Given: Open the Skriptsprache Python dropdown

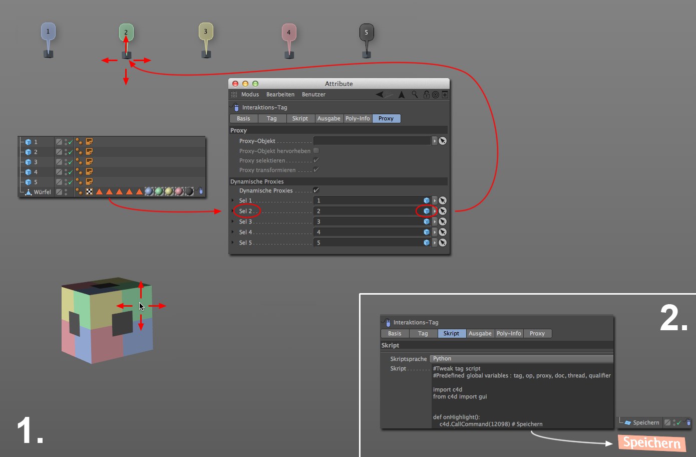Looking at the screenshot, I should (x=521, y=359).
